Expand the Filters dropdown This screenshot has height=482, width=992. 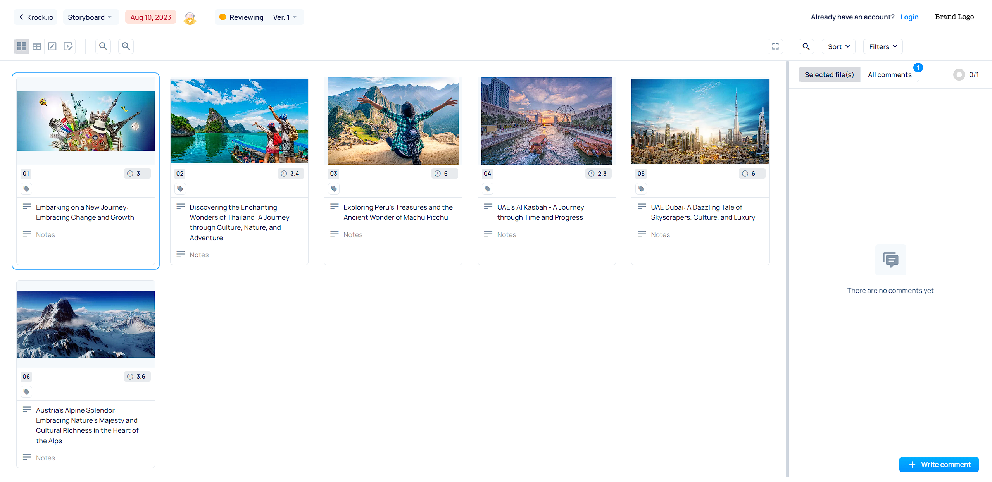pos(884,46)
